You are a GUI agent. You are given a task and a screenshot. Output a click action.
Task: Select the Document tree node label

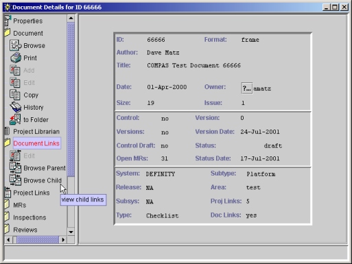28,34
